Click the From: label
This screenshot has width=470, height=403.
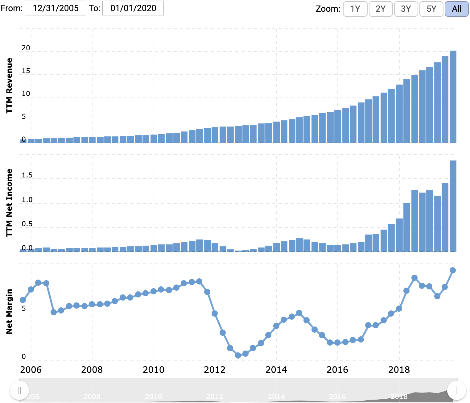[x=12, y=8]
